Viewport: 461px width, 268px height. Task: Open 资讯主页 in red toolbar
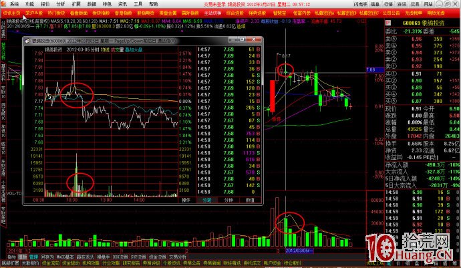tap(12, 13)
